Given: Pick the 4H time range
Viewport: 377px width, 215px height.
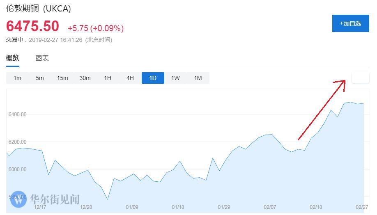Looking at the screenshot, I should [x=130, y=78].
